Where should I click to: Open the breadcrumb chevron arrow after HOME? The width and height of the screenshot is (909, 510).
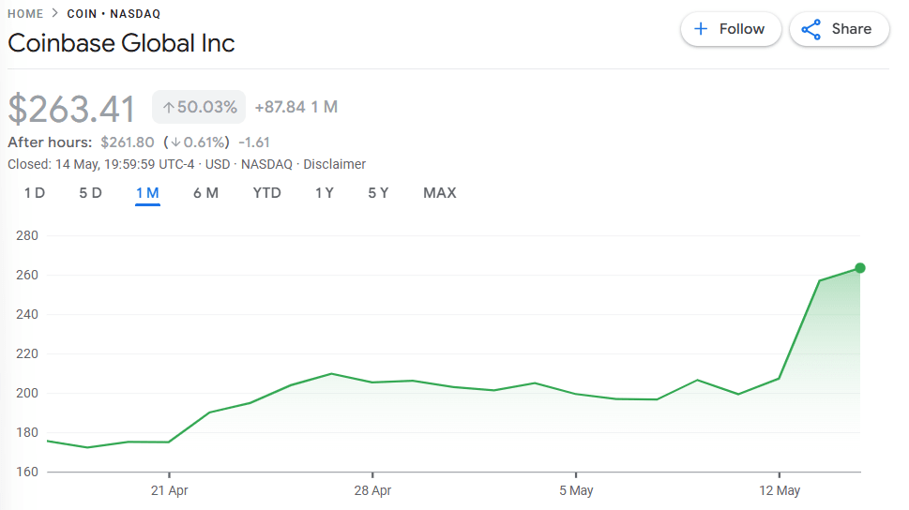55,13
